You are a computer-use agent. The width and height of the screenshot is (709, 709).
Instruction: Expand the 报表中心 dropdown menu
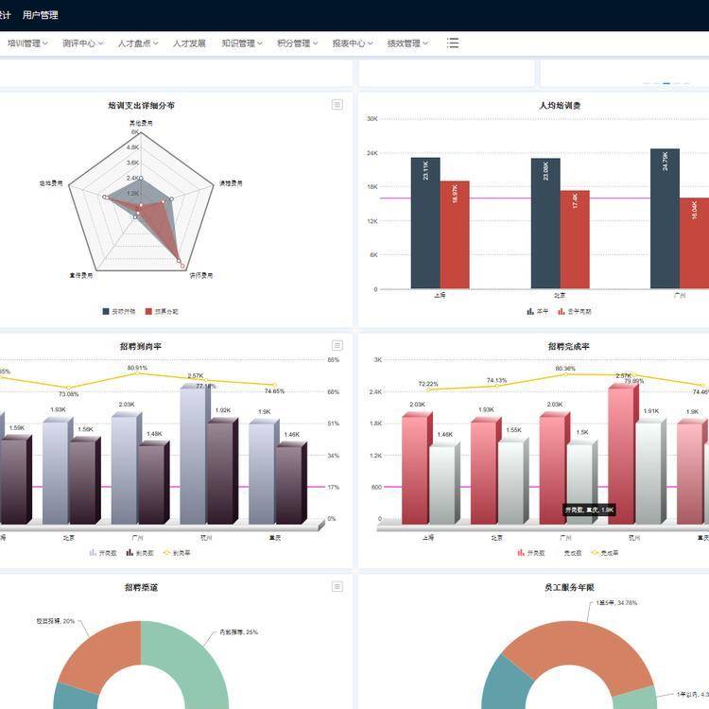[x=352, y=43]
